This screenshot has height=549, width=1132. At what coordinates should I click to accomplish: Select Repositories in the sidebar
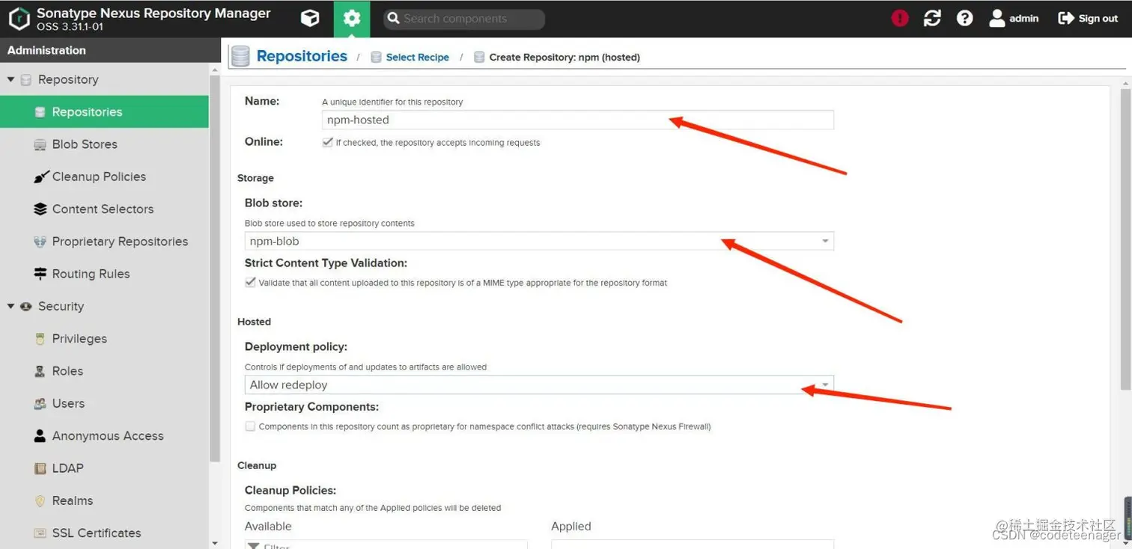point(104,111)
